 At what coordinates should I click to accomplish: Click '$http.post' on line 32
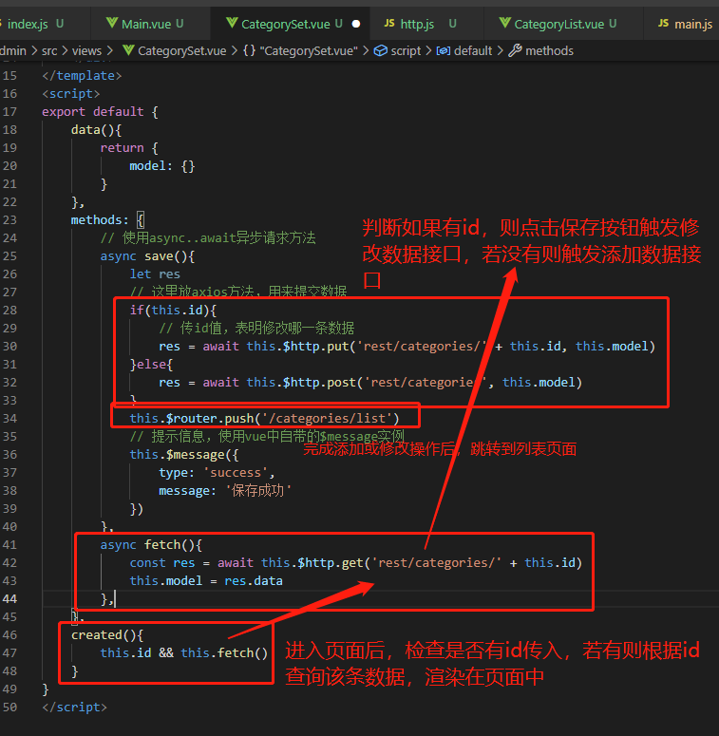click(319, 383)
